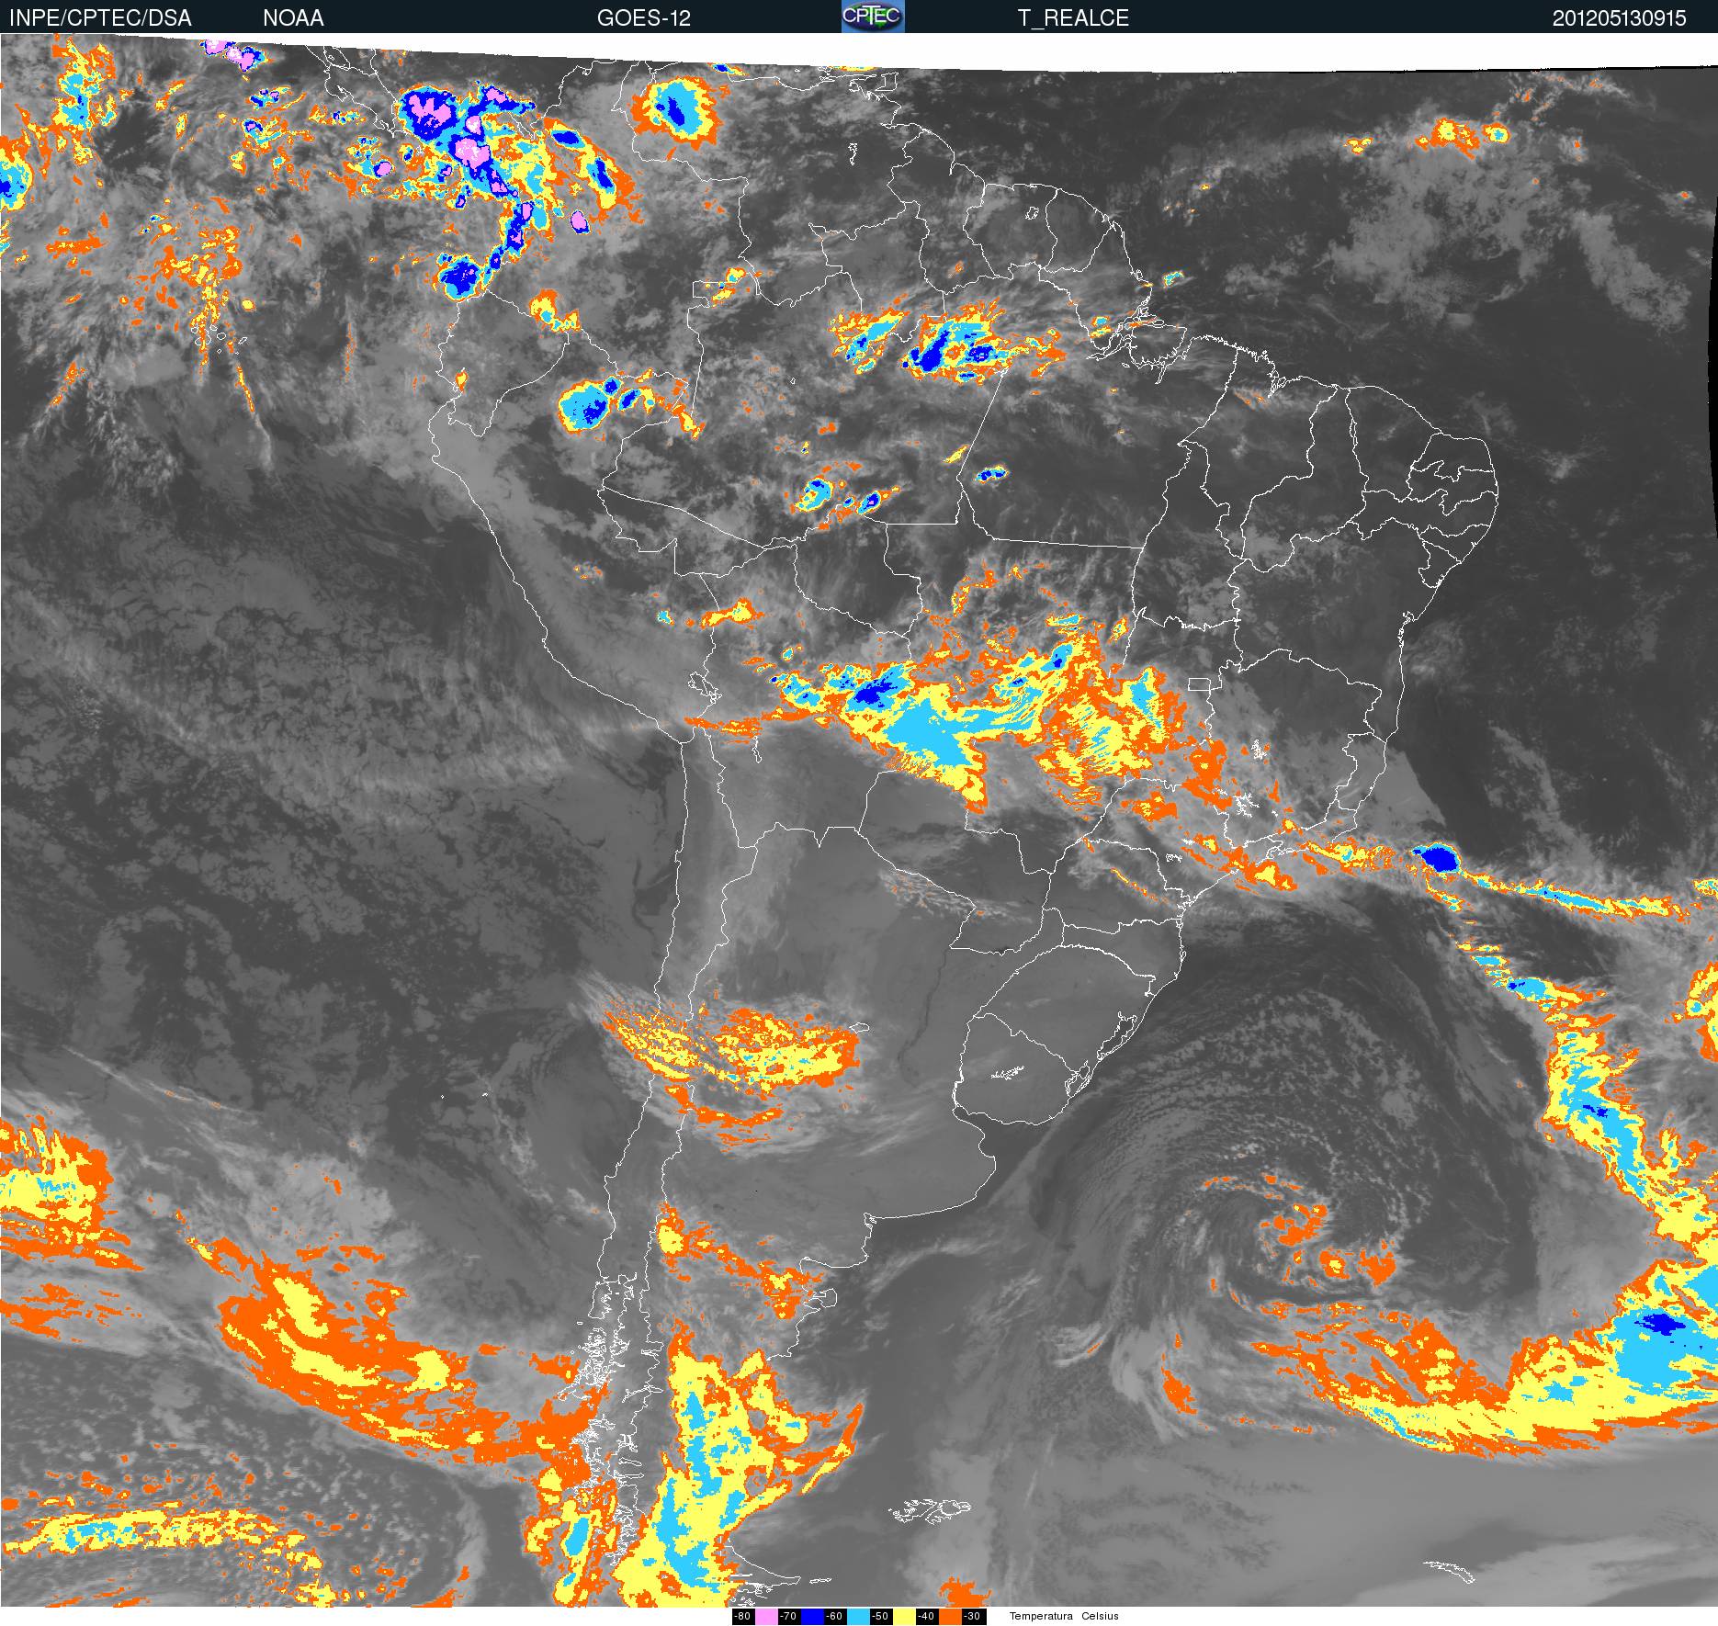Screen dimensions: 1718x1626
Task: Click the CPTEC logo in header
Action: click(873, 17)
